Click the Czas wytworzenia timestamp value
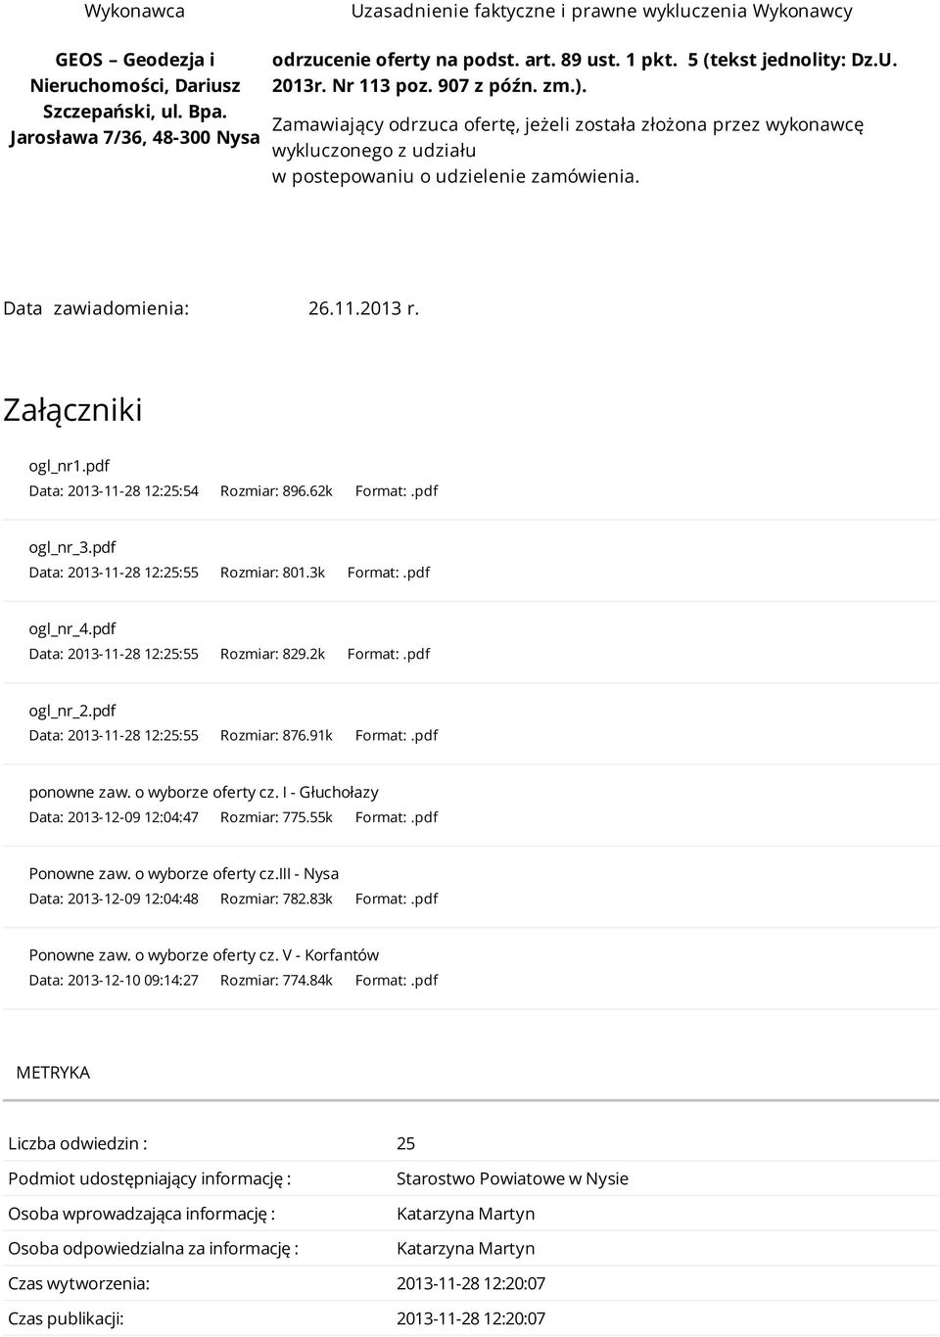The width and height of the screenshot is (940, 1337). click(x=471, y=1283)
